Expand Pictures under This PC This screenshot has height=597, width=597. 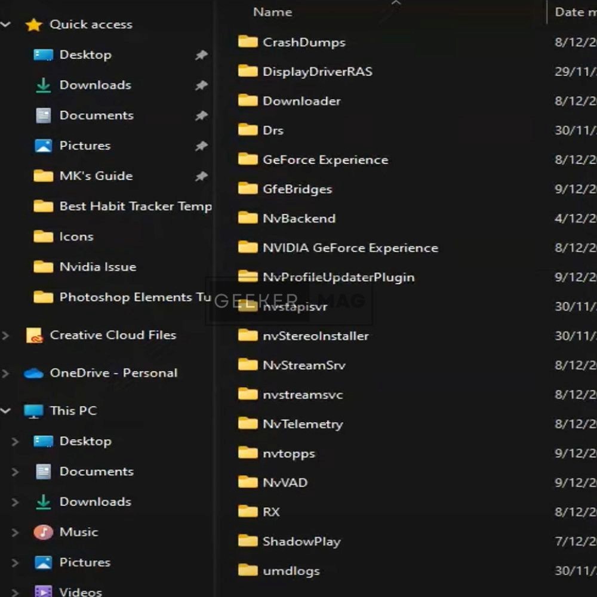point(16,563)
